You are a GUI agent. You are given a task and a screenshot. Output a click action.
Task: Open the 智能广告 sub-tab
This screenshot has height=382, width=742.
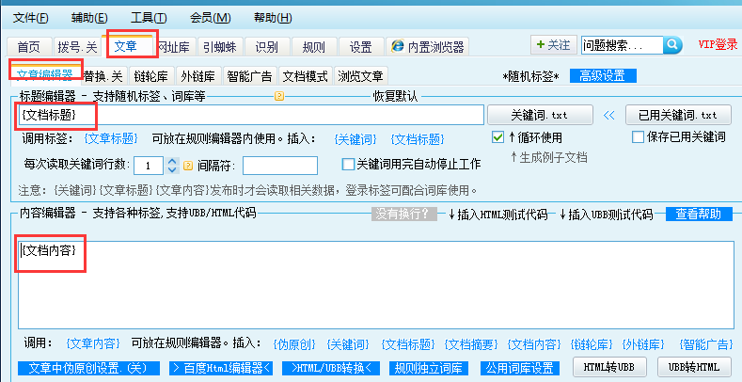click(249, 76)
